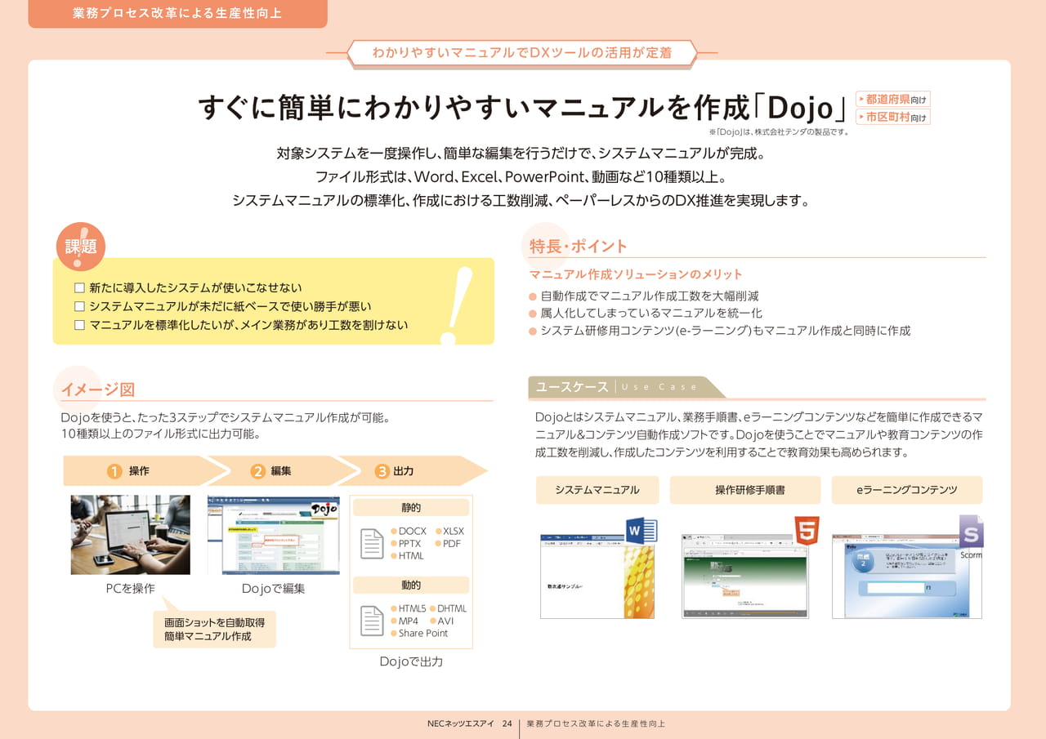Click the 特長・ポイント section heading

[x=579, y=247]
